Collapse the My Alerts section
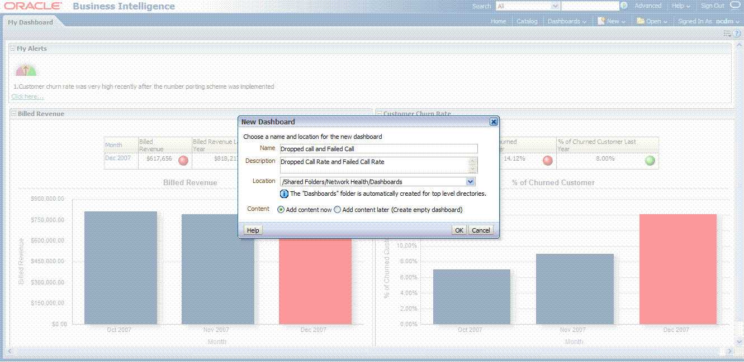The width and height of the screenshot is (744, 362). point(13,49)
